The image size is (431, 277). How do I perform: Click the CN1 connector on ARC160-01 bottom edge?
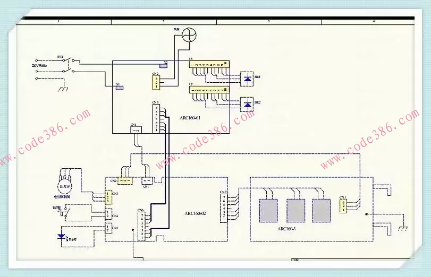pyautogui.click(x=136, y=130)
